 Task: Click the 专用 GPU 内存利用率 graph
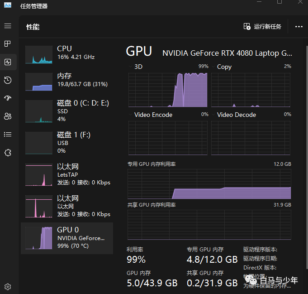tap(209, 184)
